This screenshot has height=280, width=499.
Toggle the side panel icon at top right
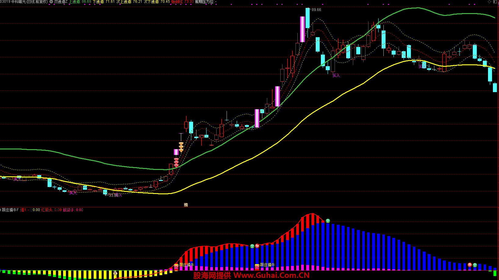click(495, 2)
